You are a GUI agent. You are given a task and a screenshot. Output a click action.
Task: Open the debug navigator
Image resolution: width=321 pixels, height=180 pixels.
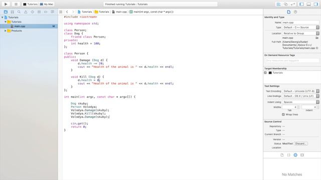[39, 12]
